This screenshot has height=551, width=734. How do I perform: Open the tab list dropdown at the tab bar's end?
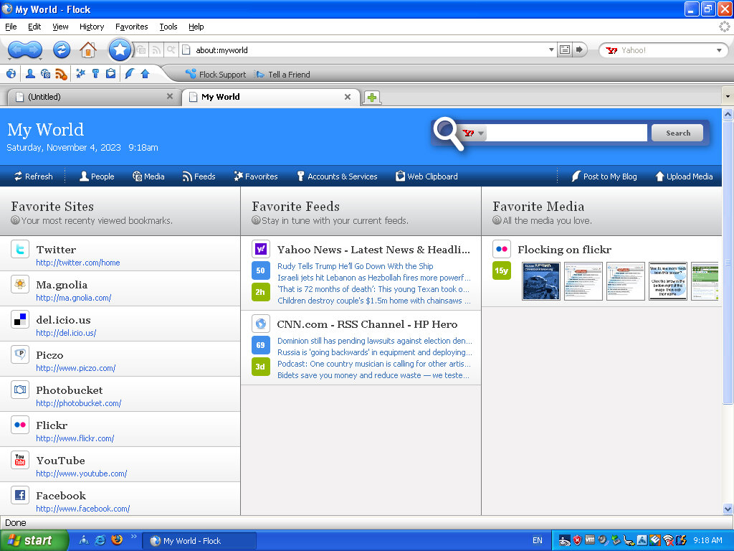(x=727, y=95)
